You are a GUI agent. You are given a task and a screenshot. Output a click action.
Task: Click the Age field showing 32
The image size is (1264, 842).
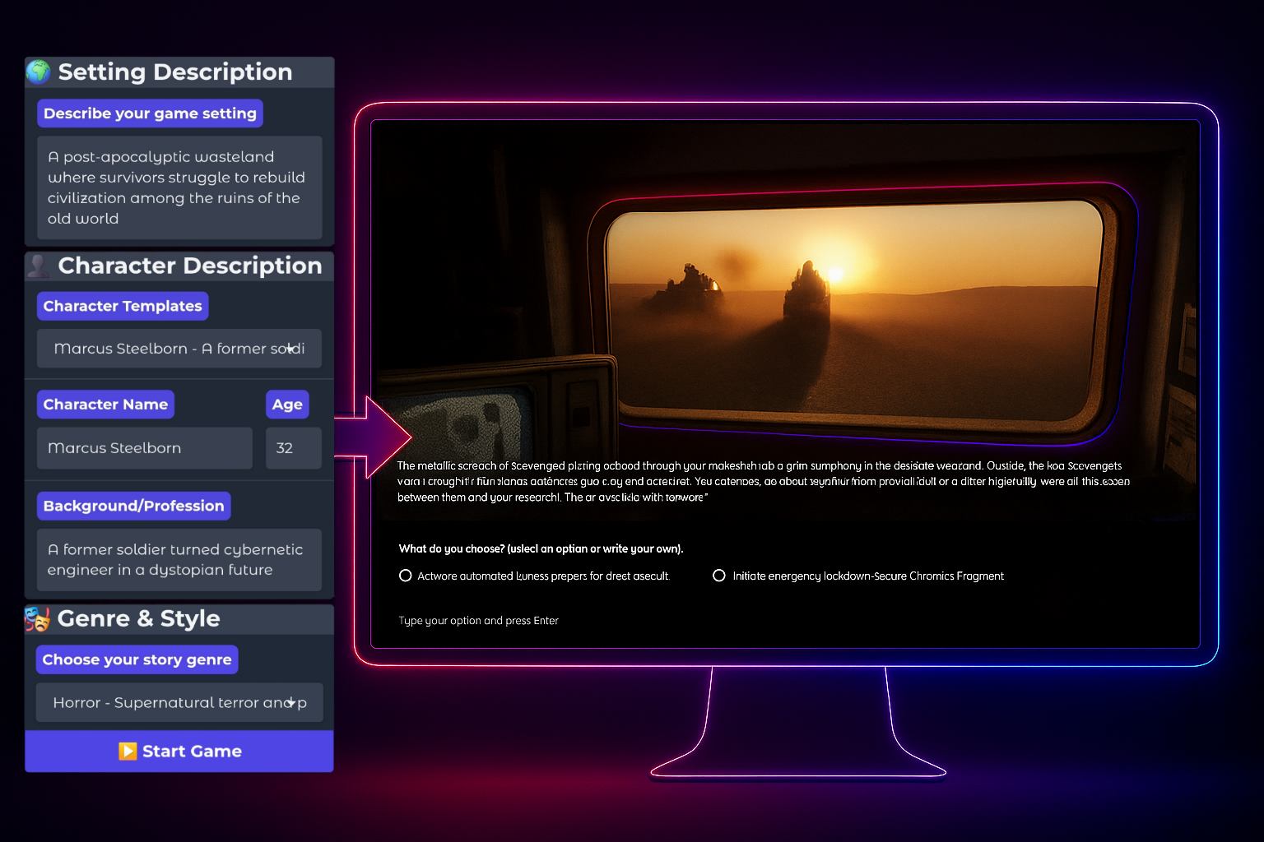pyautogui.click(x=293, y=448)
